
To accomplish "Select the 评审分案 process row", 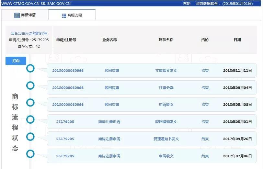I will point(166,88).
